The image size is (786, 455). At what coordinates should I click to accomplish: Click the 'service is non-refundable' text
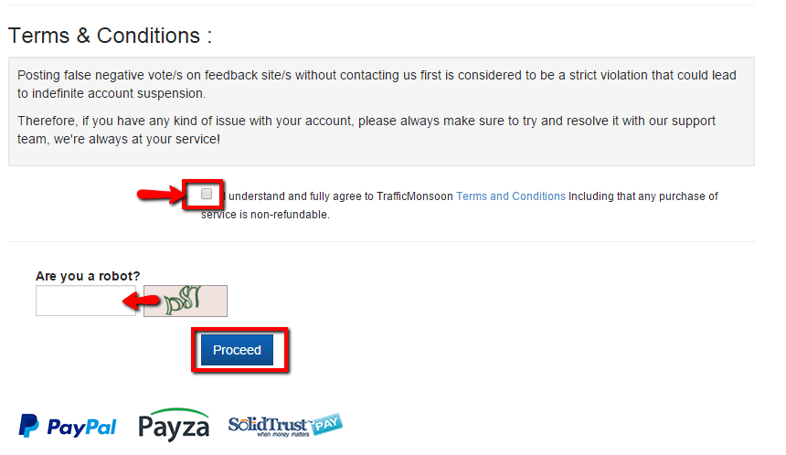click(x=265, y=215)
